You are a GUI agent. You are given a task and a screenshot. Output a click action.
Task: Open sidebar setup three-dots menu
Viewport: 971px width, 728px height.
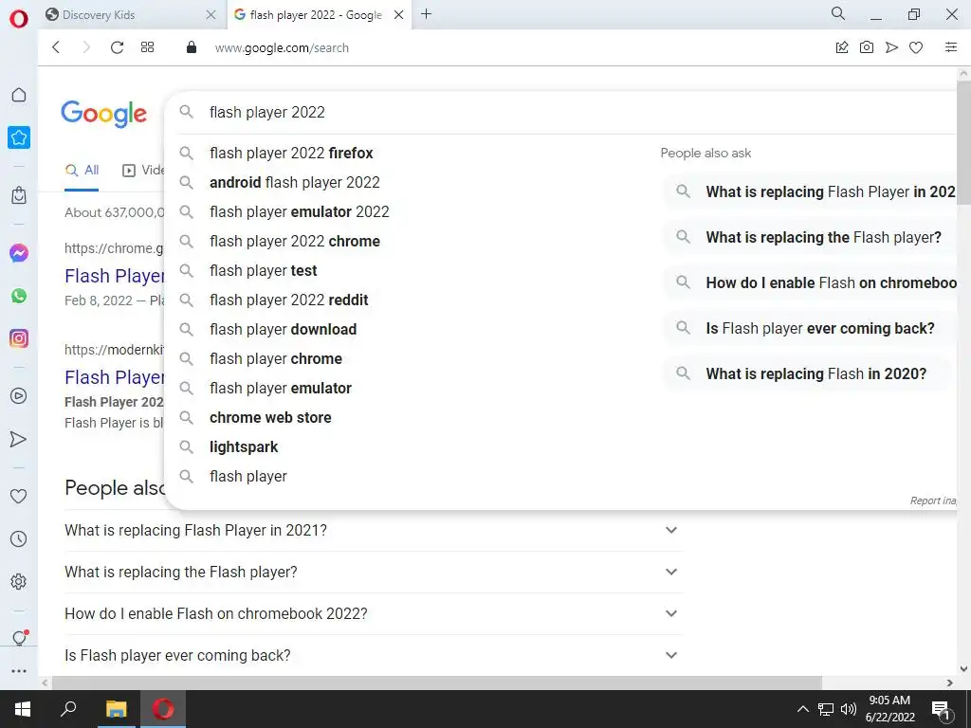[x=19, y=670]
